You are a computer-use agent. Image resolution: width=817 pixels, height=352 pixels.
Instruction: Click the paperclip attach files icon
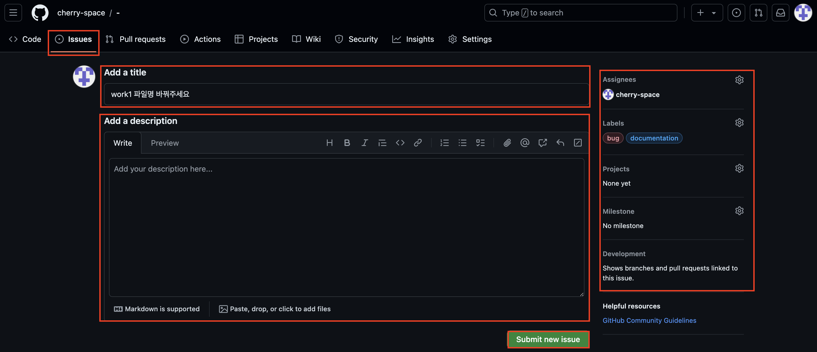507,143
